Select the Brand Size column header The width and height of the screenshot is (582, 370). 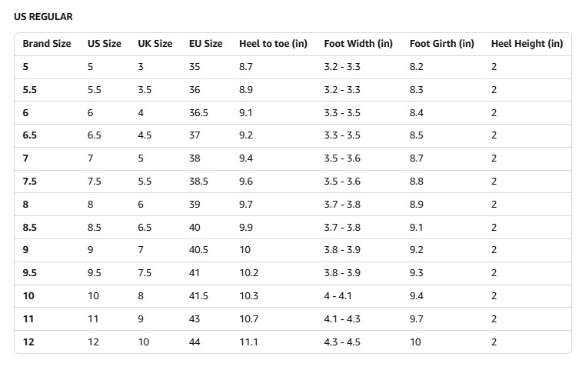[x=47, y=44]
